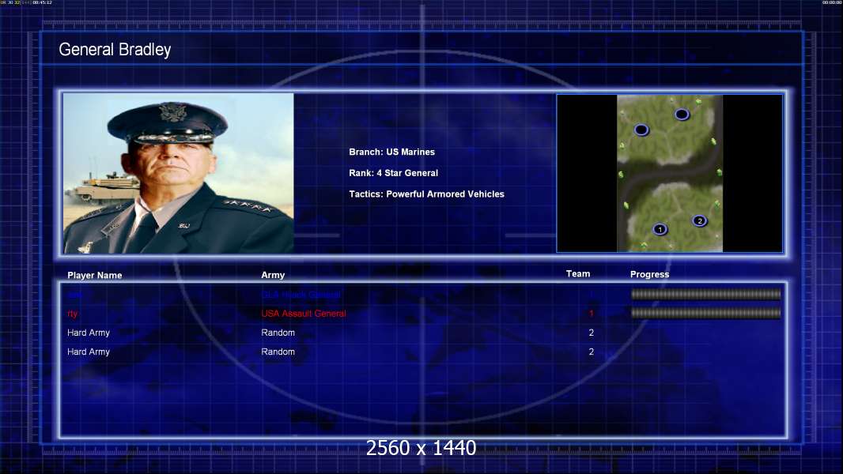Click the empty start marker above marker 1
This screenshot has height=474, width=843.
(x=641, y=130)
